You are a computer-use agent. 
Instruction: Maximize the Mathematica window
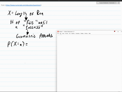point(118,31)
